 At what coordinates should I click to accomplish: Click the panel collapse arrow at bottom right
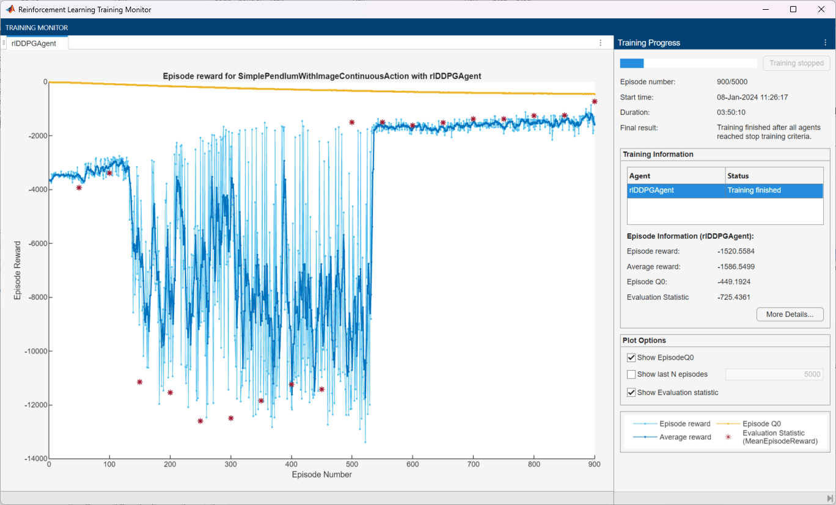pyautogui.click(x=829, y=498)
